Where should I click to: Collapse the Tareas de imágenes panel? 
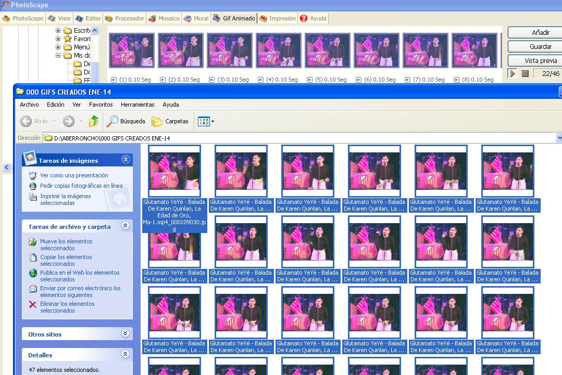pyautogui.click(x=126, y=160)
